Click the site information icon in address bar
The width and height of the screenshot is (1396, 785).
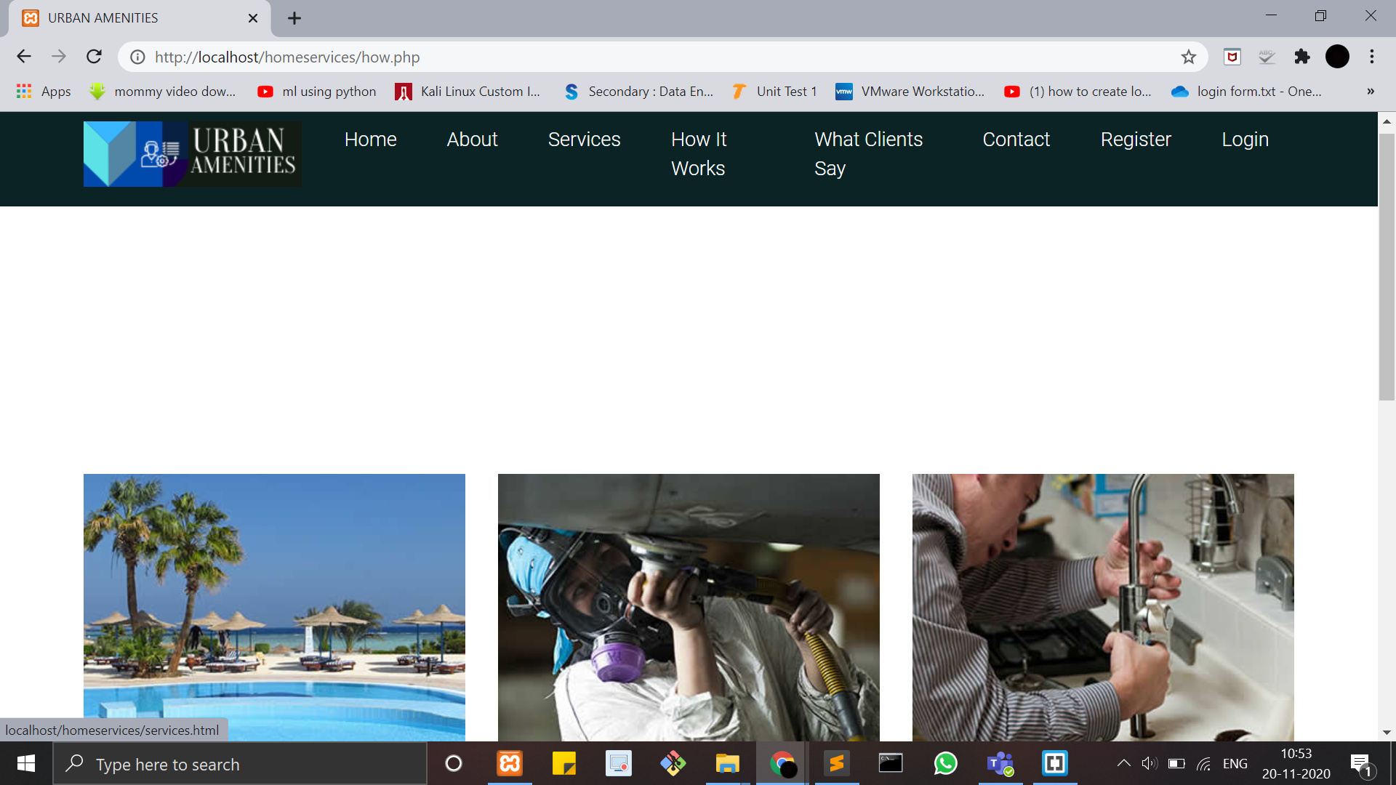[137, 57]
